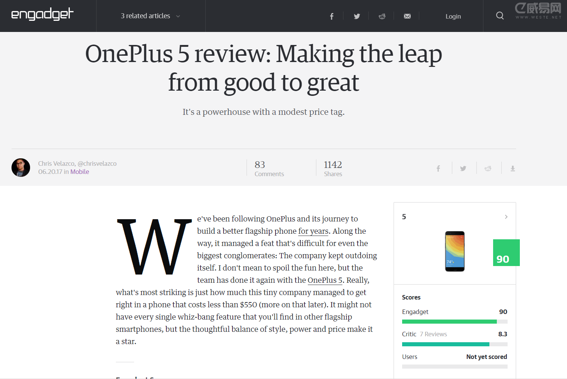Open search with the magnifier icon
The width and height of the screenshot is (567, 379).
pos(500,16)
